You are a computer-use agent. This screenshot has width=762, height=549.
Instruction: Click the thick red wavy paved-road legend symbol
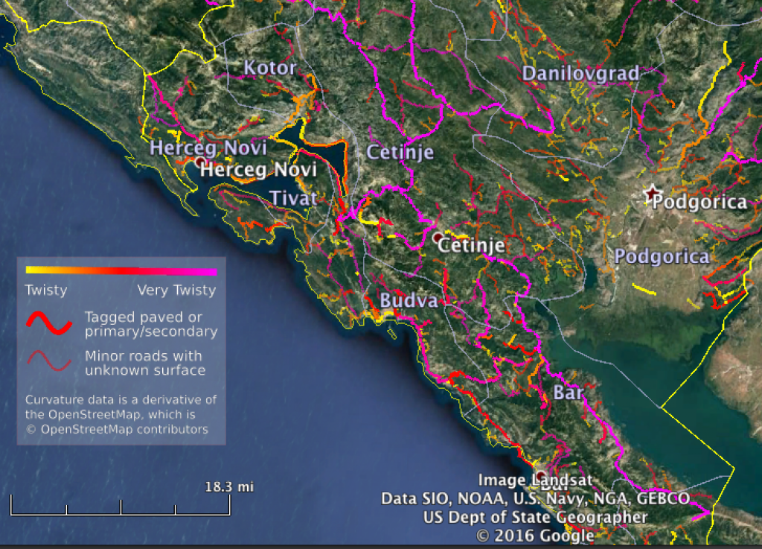(49, 324)
